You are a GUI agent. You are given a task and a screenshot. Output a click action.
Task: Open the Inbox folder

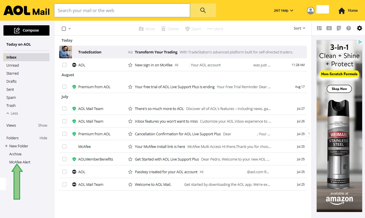pyautogui.click(x=26, y=57)
